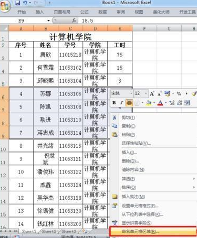The width and height of the screenshot is (197, 238).
Task: Open the 开始 ribbon tab
Action: (x=22, y=12)
